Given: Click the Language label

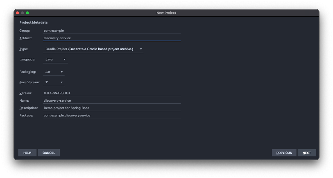Looking at the screenshot, I should pyautogui.click(x=27, y=60).
